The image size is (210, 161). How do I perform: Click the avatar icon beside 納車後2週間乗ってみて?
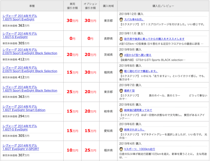coord(121,110)
